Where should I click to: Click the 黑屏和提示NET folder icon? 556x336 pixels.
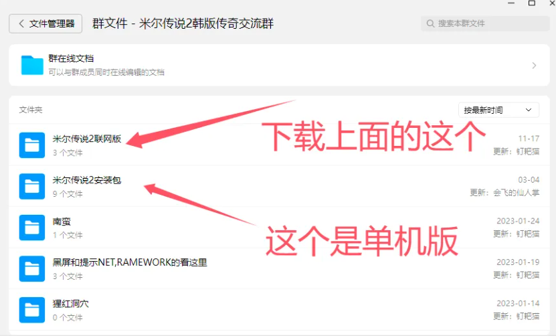32,268
